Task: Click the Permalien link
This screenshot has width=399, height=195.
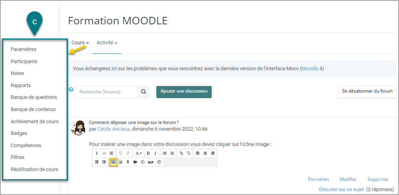Action: coord(318,179)
